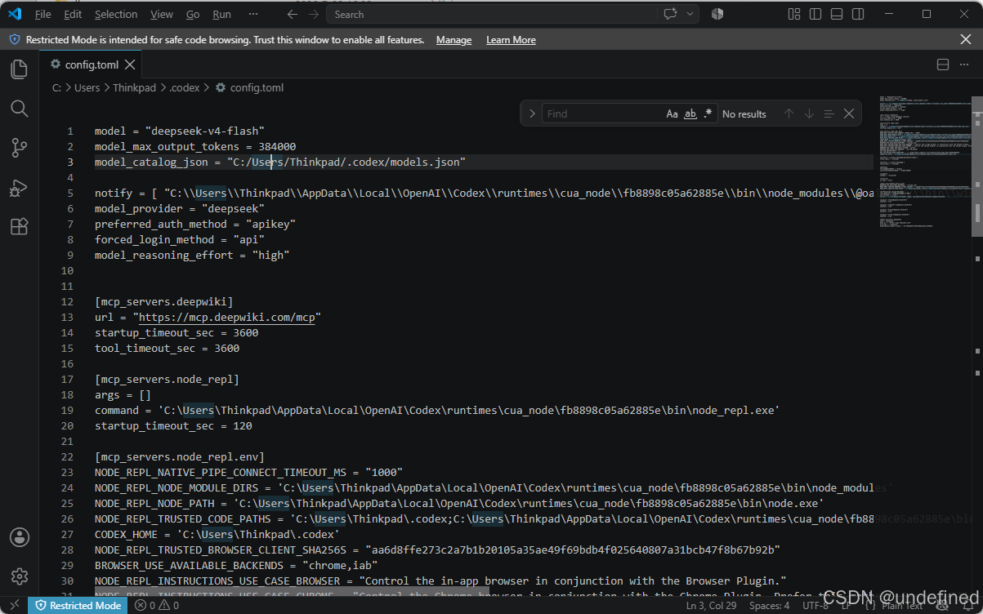The width and height of the screenshot is (983, 614).
Task: Expand Replace mode in Find widget
Action: (x=532, y=113)
